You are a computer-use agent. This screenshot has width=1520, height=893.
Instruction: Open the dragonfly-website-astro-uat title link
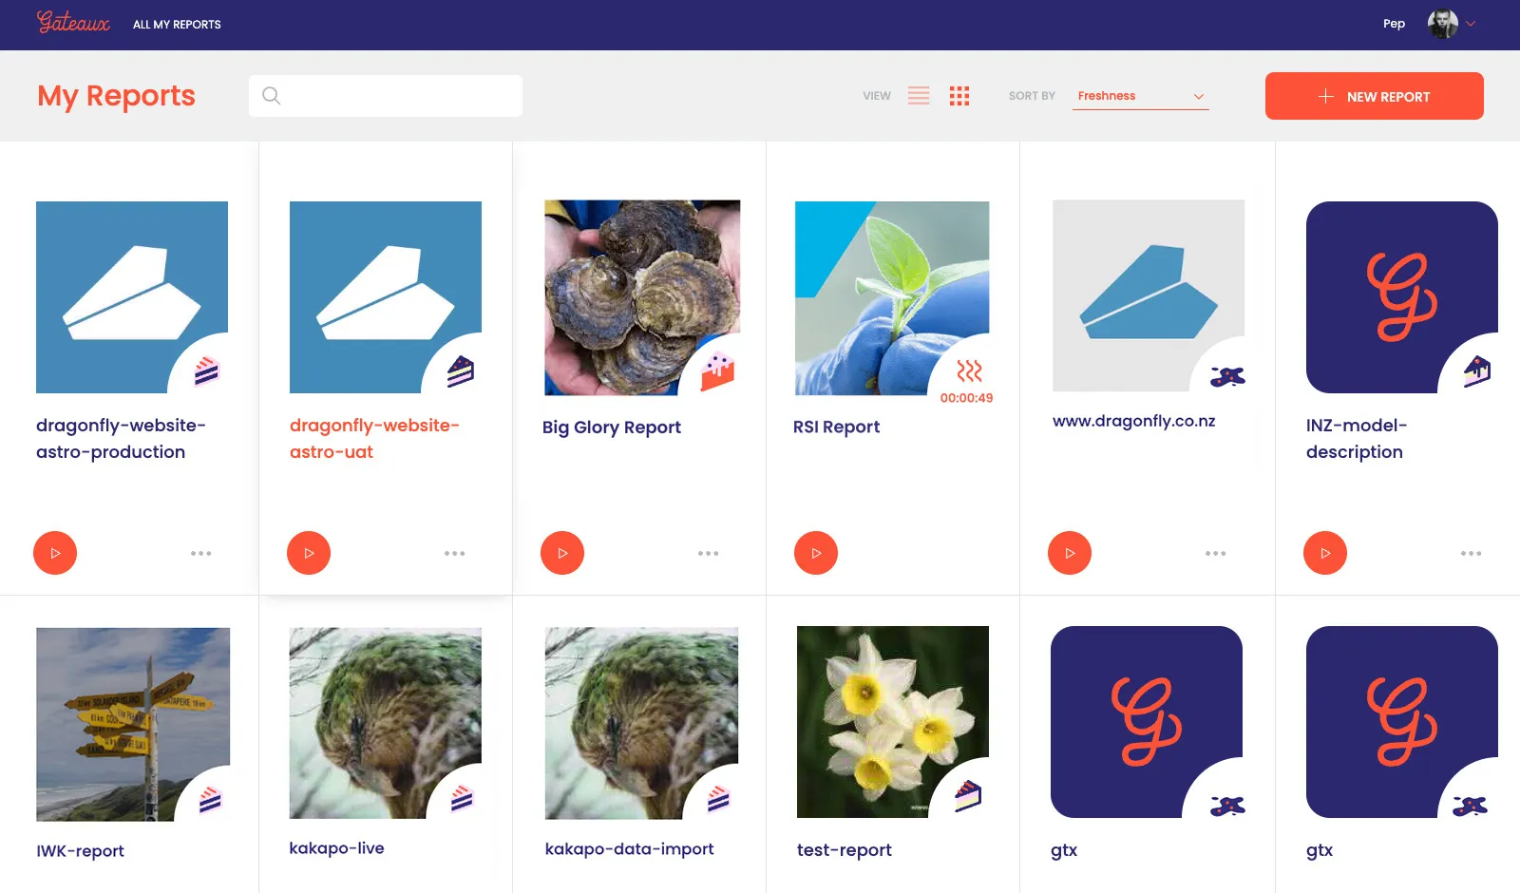[x=374, y=439]
